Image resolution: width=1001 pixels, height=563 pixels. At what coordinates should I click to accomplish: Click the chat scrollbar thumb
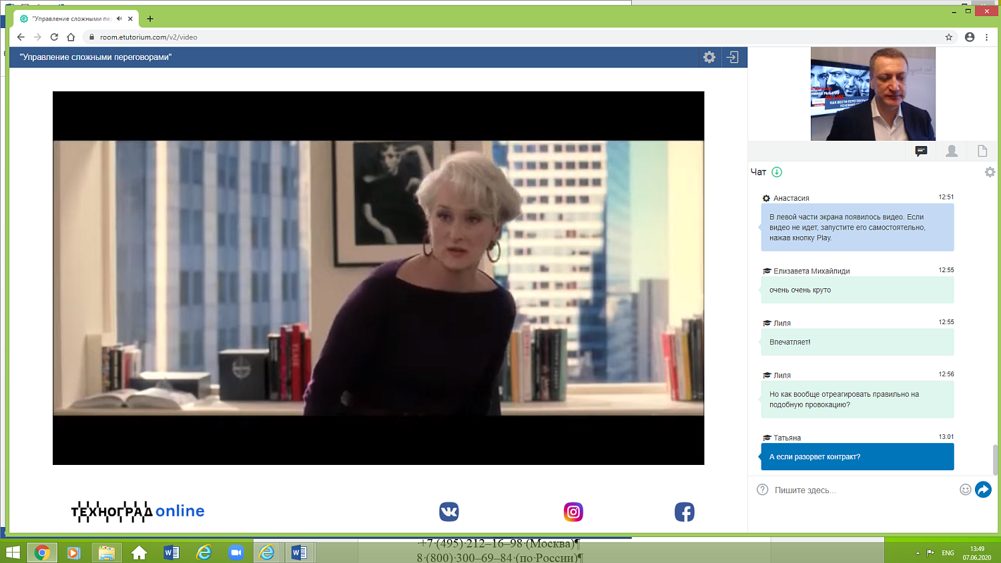click(996, 460)
